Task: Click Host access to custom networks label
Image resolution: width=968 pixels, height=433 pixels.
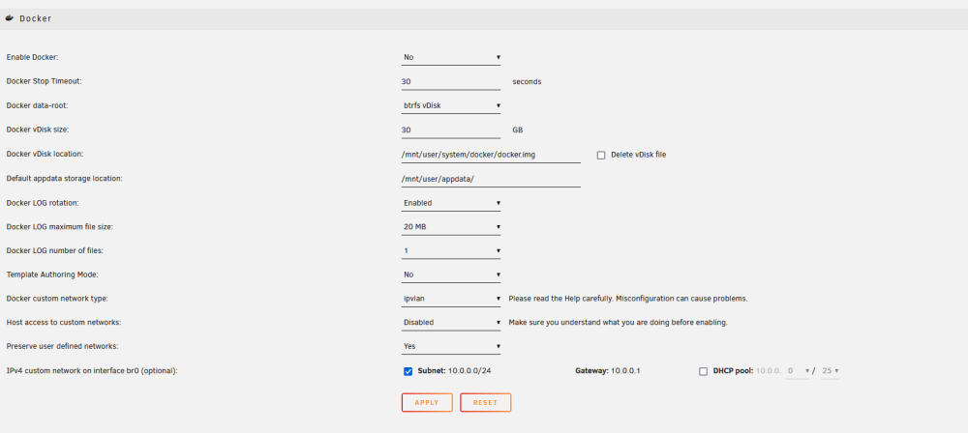Action: (64, 323)
